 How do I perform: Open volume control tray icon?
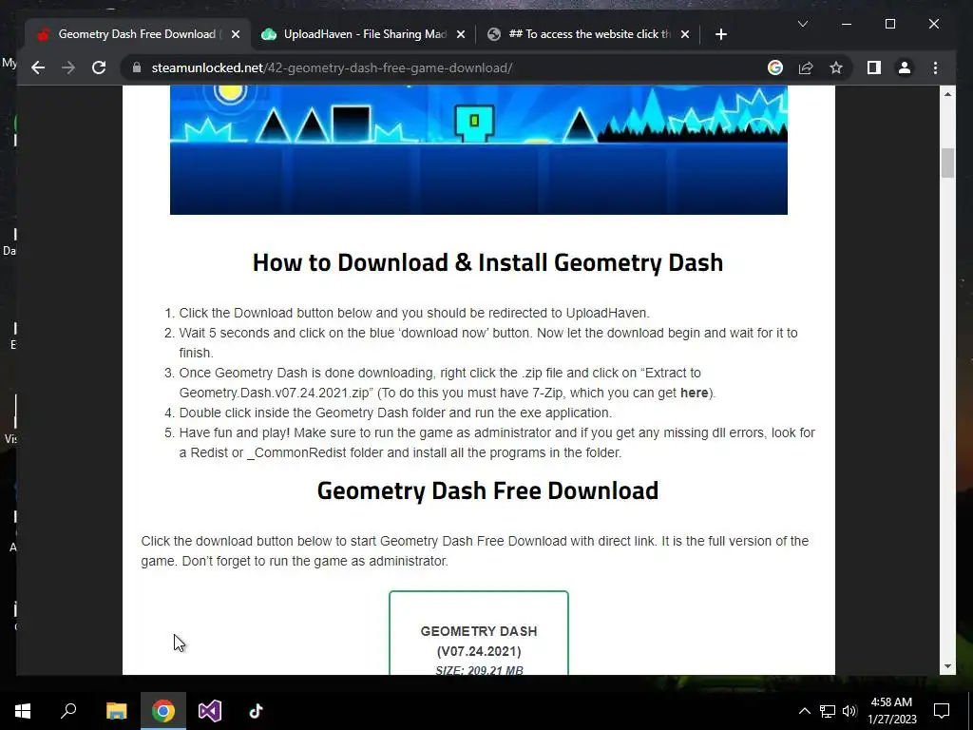click(849, 711)
